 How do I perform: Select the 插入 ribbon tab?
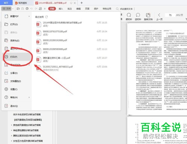(61, 9)
